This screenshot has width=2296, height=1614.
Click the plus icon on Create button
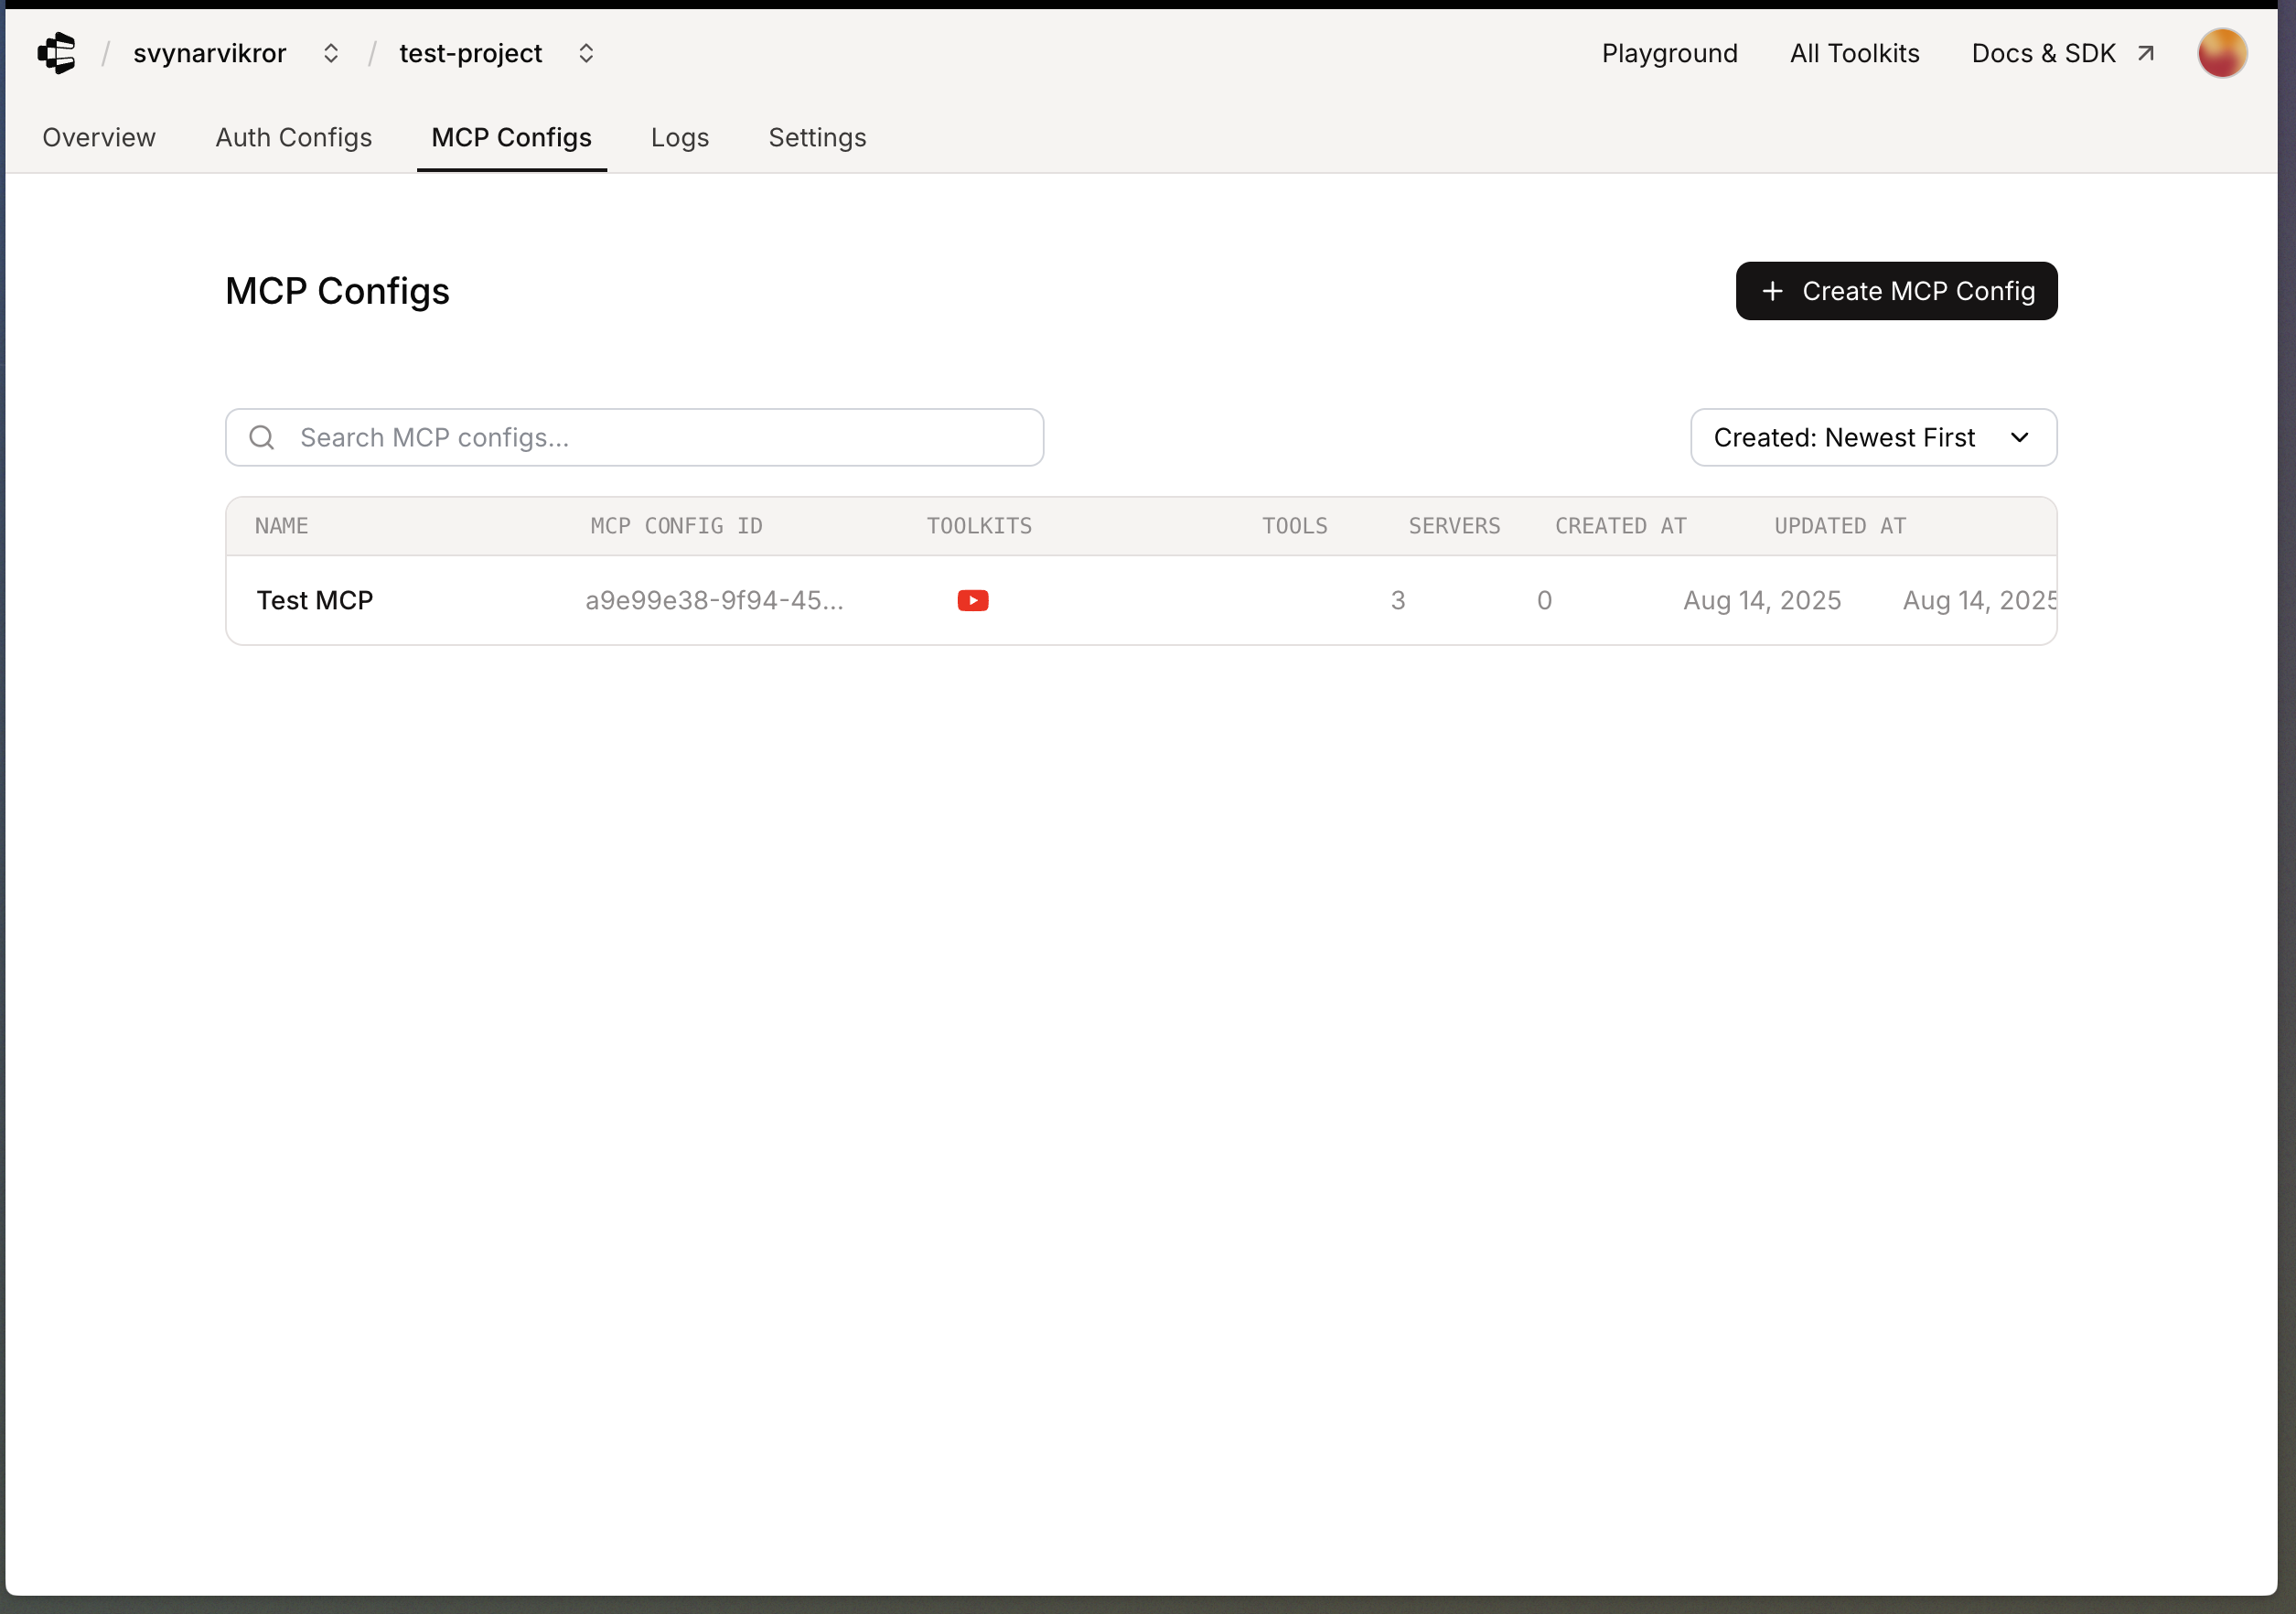click(1772, 291)
